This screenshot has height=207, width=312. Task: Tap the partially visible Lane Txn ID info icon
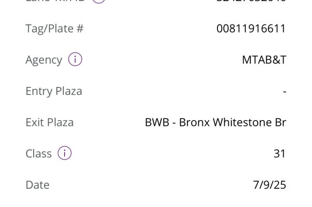coord(99,1)
